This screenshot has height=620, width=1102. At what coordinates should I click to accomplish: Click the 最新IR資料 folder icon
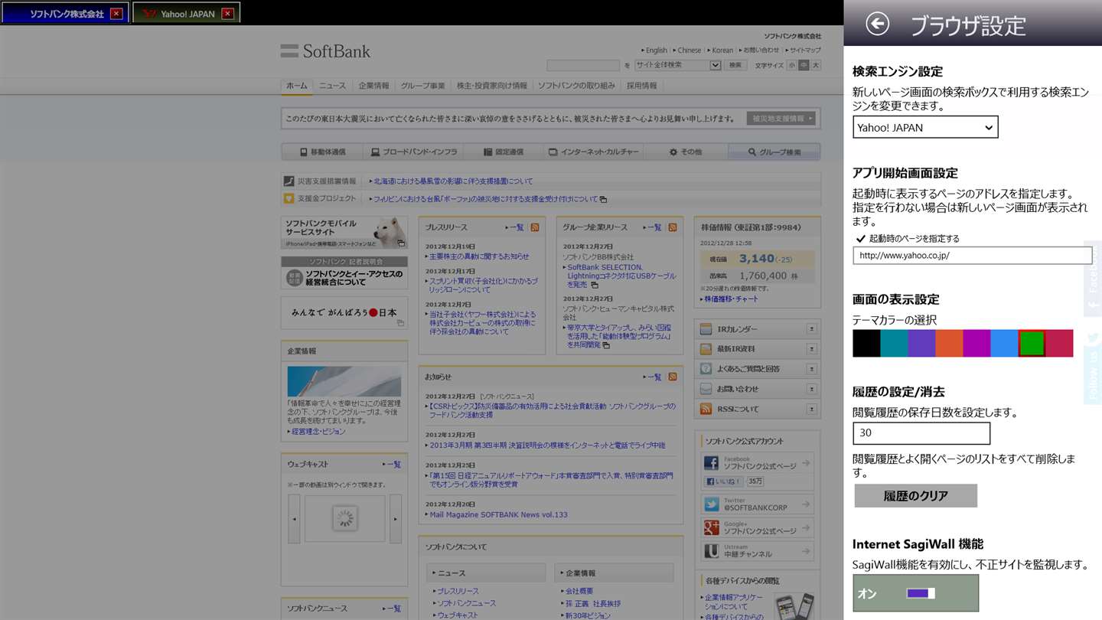[706, 349]
